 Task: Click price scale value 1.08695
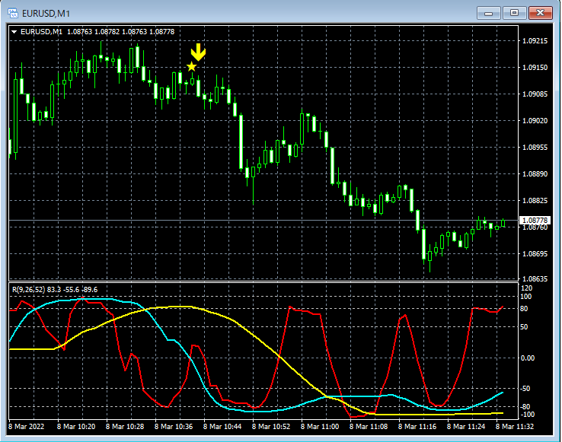[535, 254]
